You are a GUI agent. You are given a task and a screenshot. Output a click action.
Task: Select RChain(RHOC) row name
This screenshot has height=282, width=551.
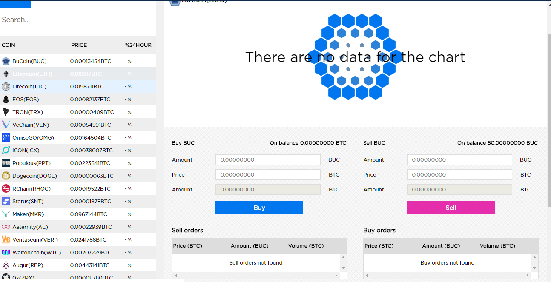point(32,189)
